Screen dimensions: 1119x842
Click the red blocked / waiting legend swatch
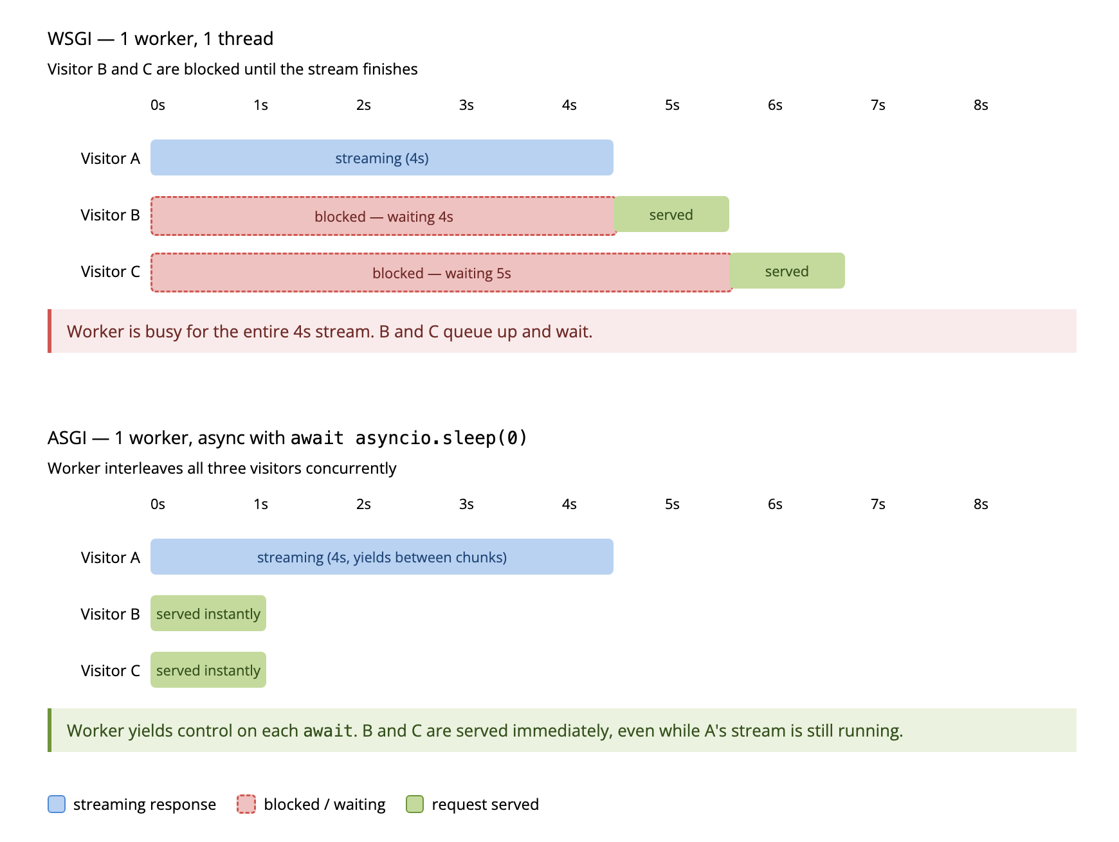coord(246,804)
